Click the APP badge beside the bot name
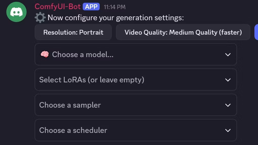 click(91, 7)
